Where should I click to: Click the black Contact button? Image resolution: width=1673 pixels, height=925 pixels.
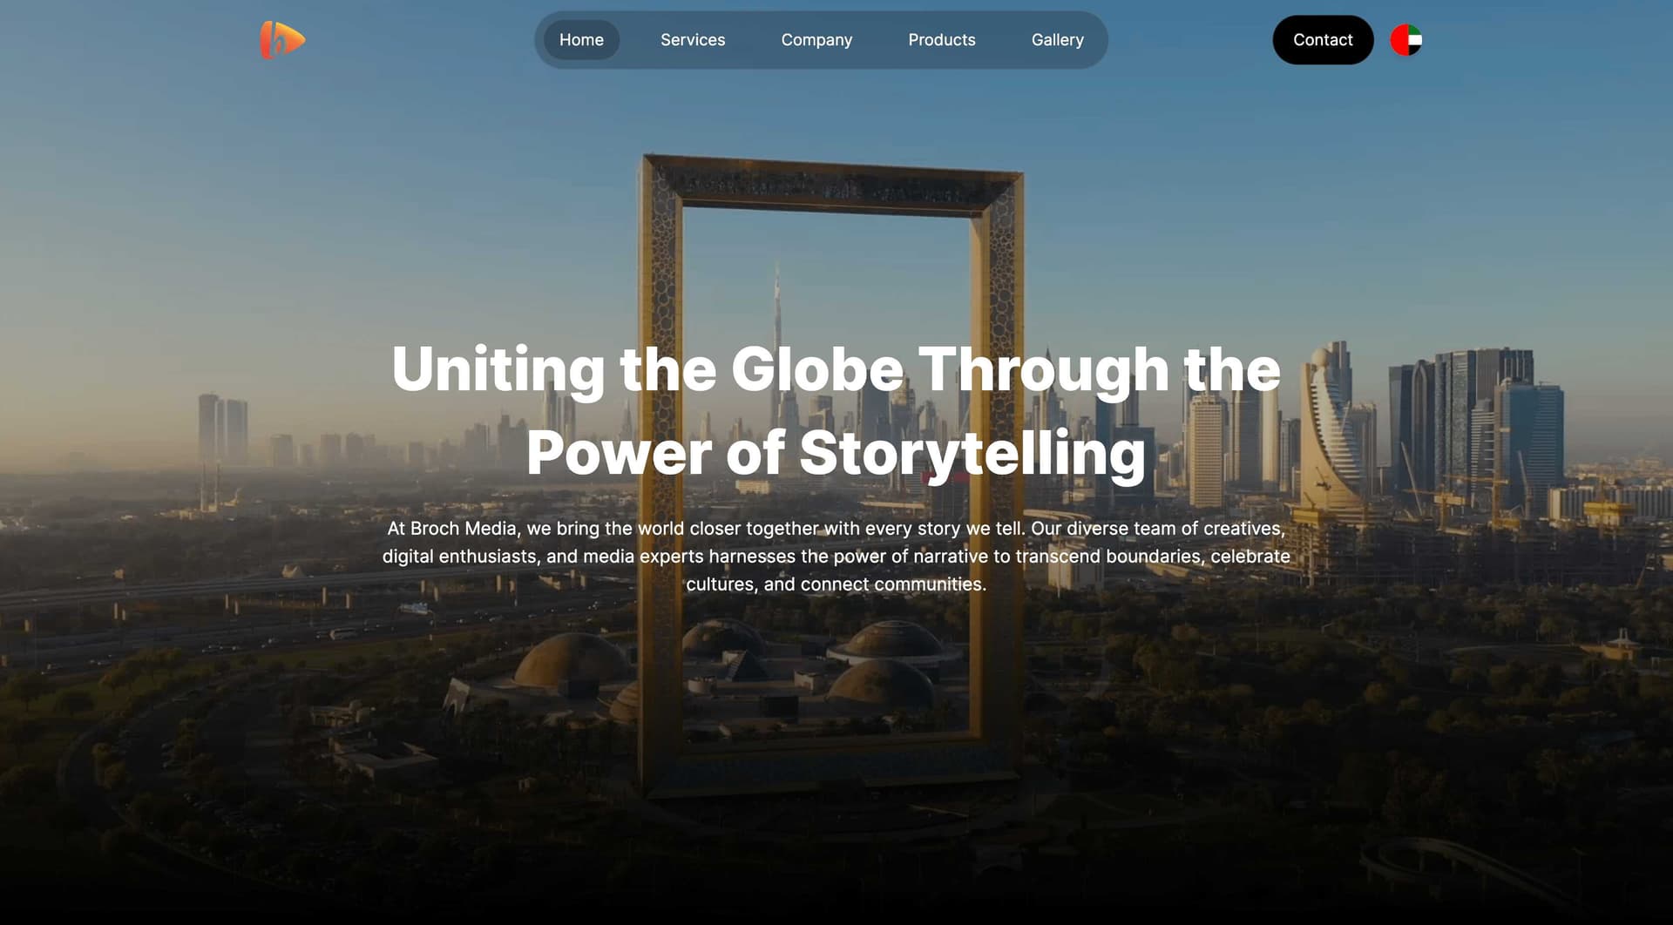[1323, 40]
